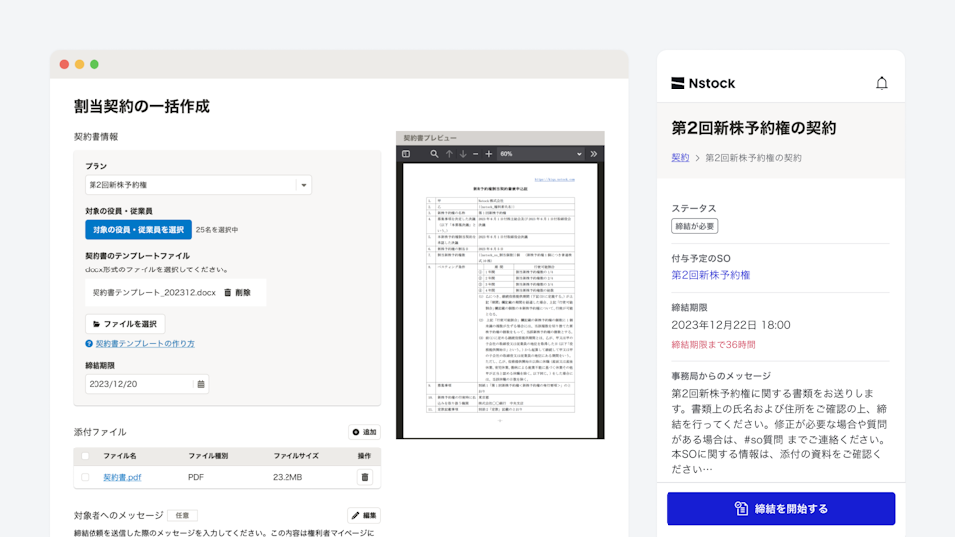Image resolution: width=955 pixels, height=537 pixels.
Task: Click the 締結を開始する button
Action: click(x=781, y=509)
